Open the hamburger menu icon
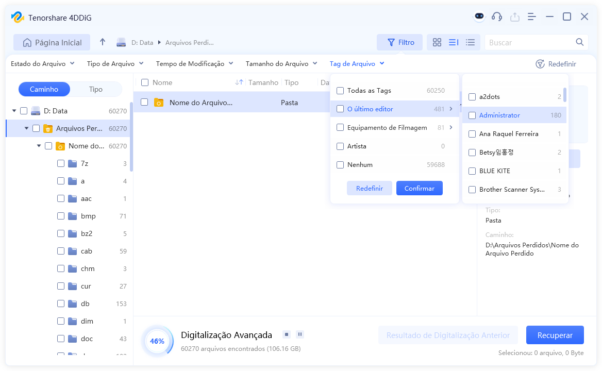The height and width of the screenshot is (371, 602). point(531,16)
